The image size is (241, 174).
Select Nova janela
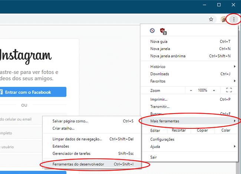point(189,49)
